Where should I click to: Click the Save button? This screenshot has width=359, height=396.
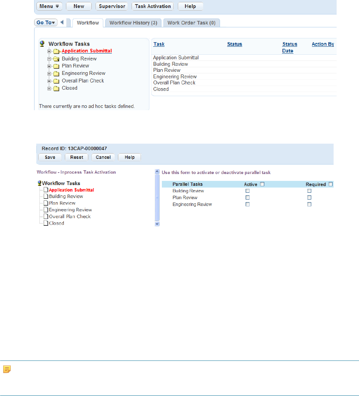[x=50, y=157]
